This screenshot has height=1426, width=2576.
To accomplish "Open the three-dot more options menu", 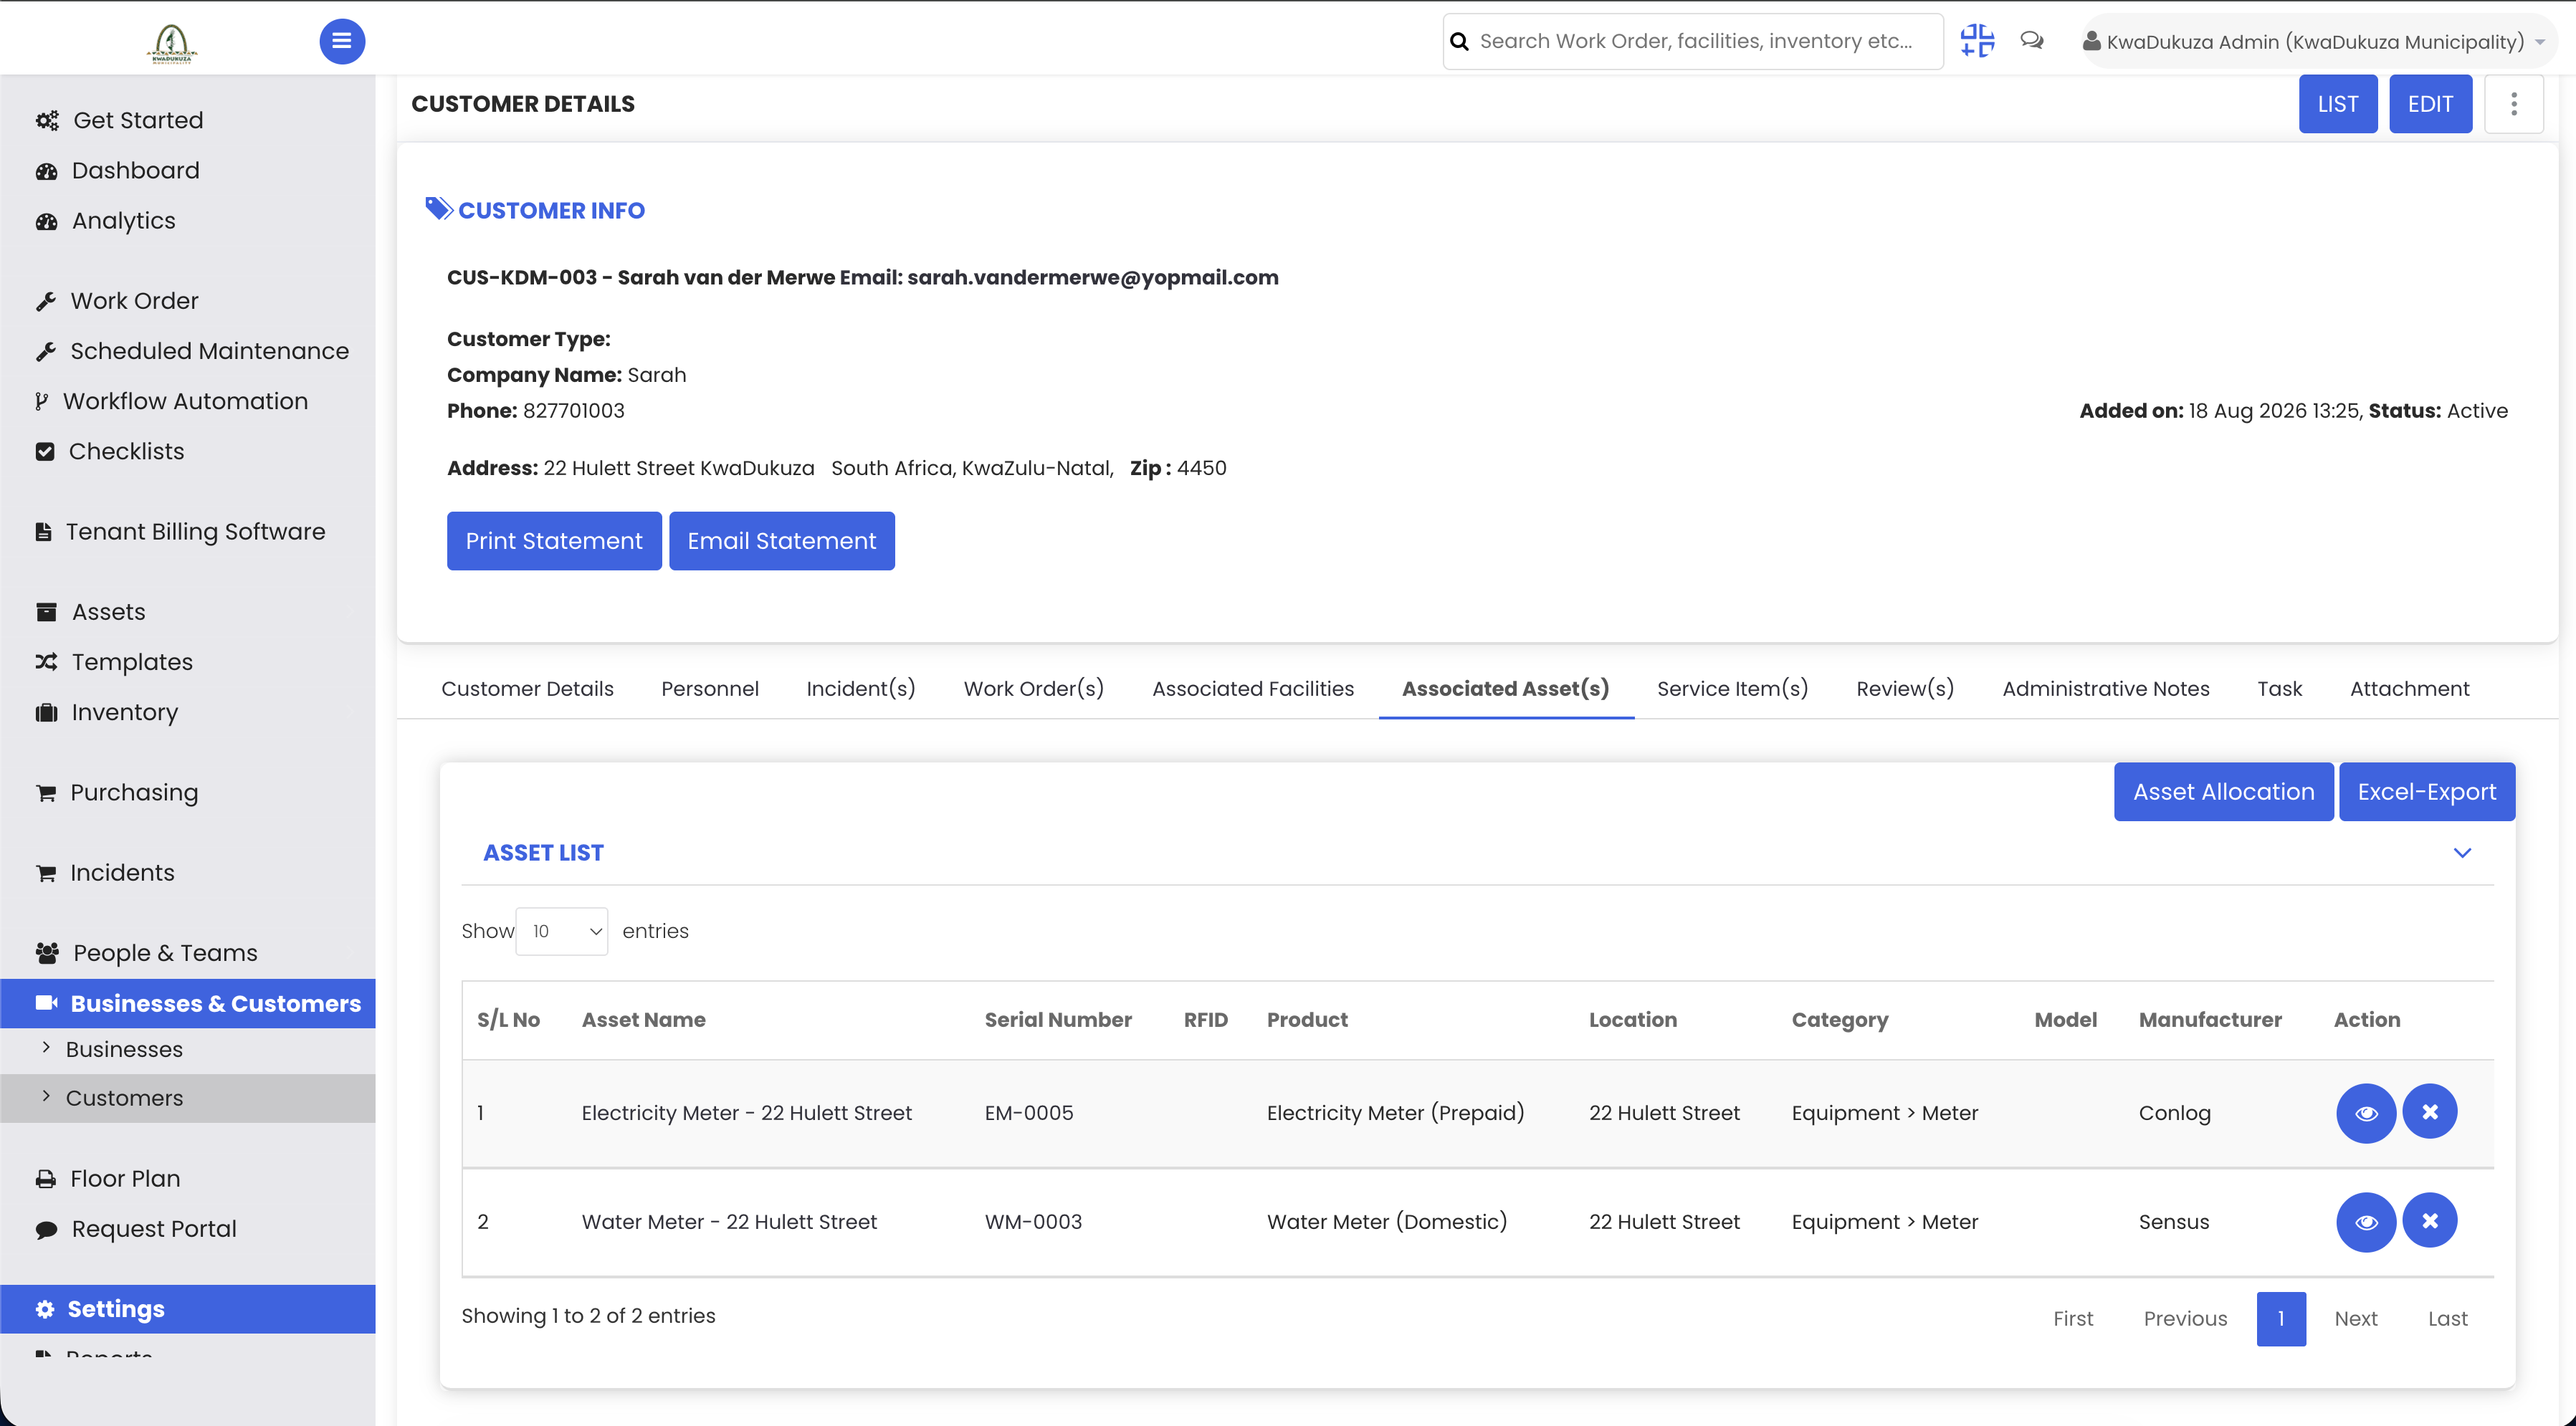I will (2513, 104).
